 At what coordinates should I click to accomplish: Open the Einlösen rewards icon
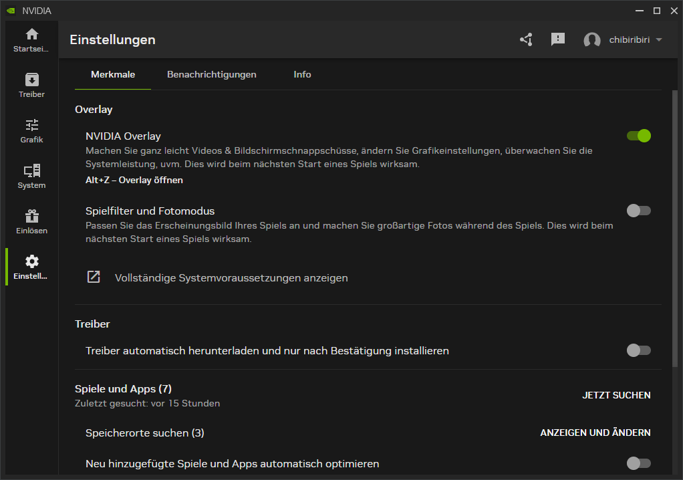point(31,221)
